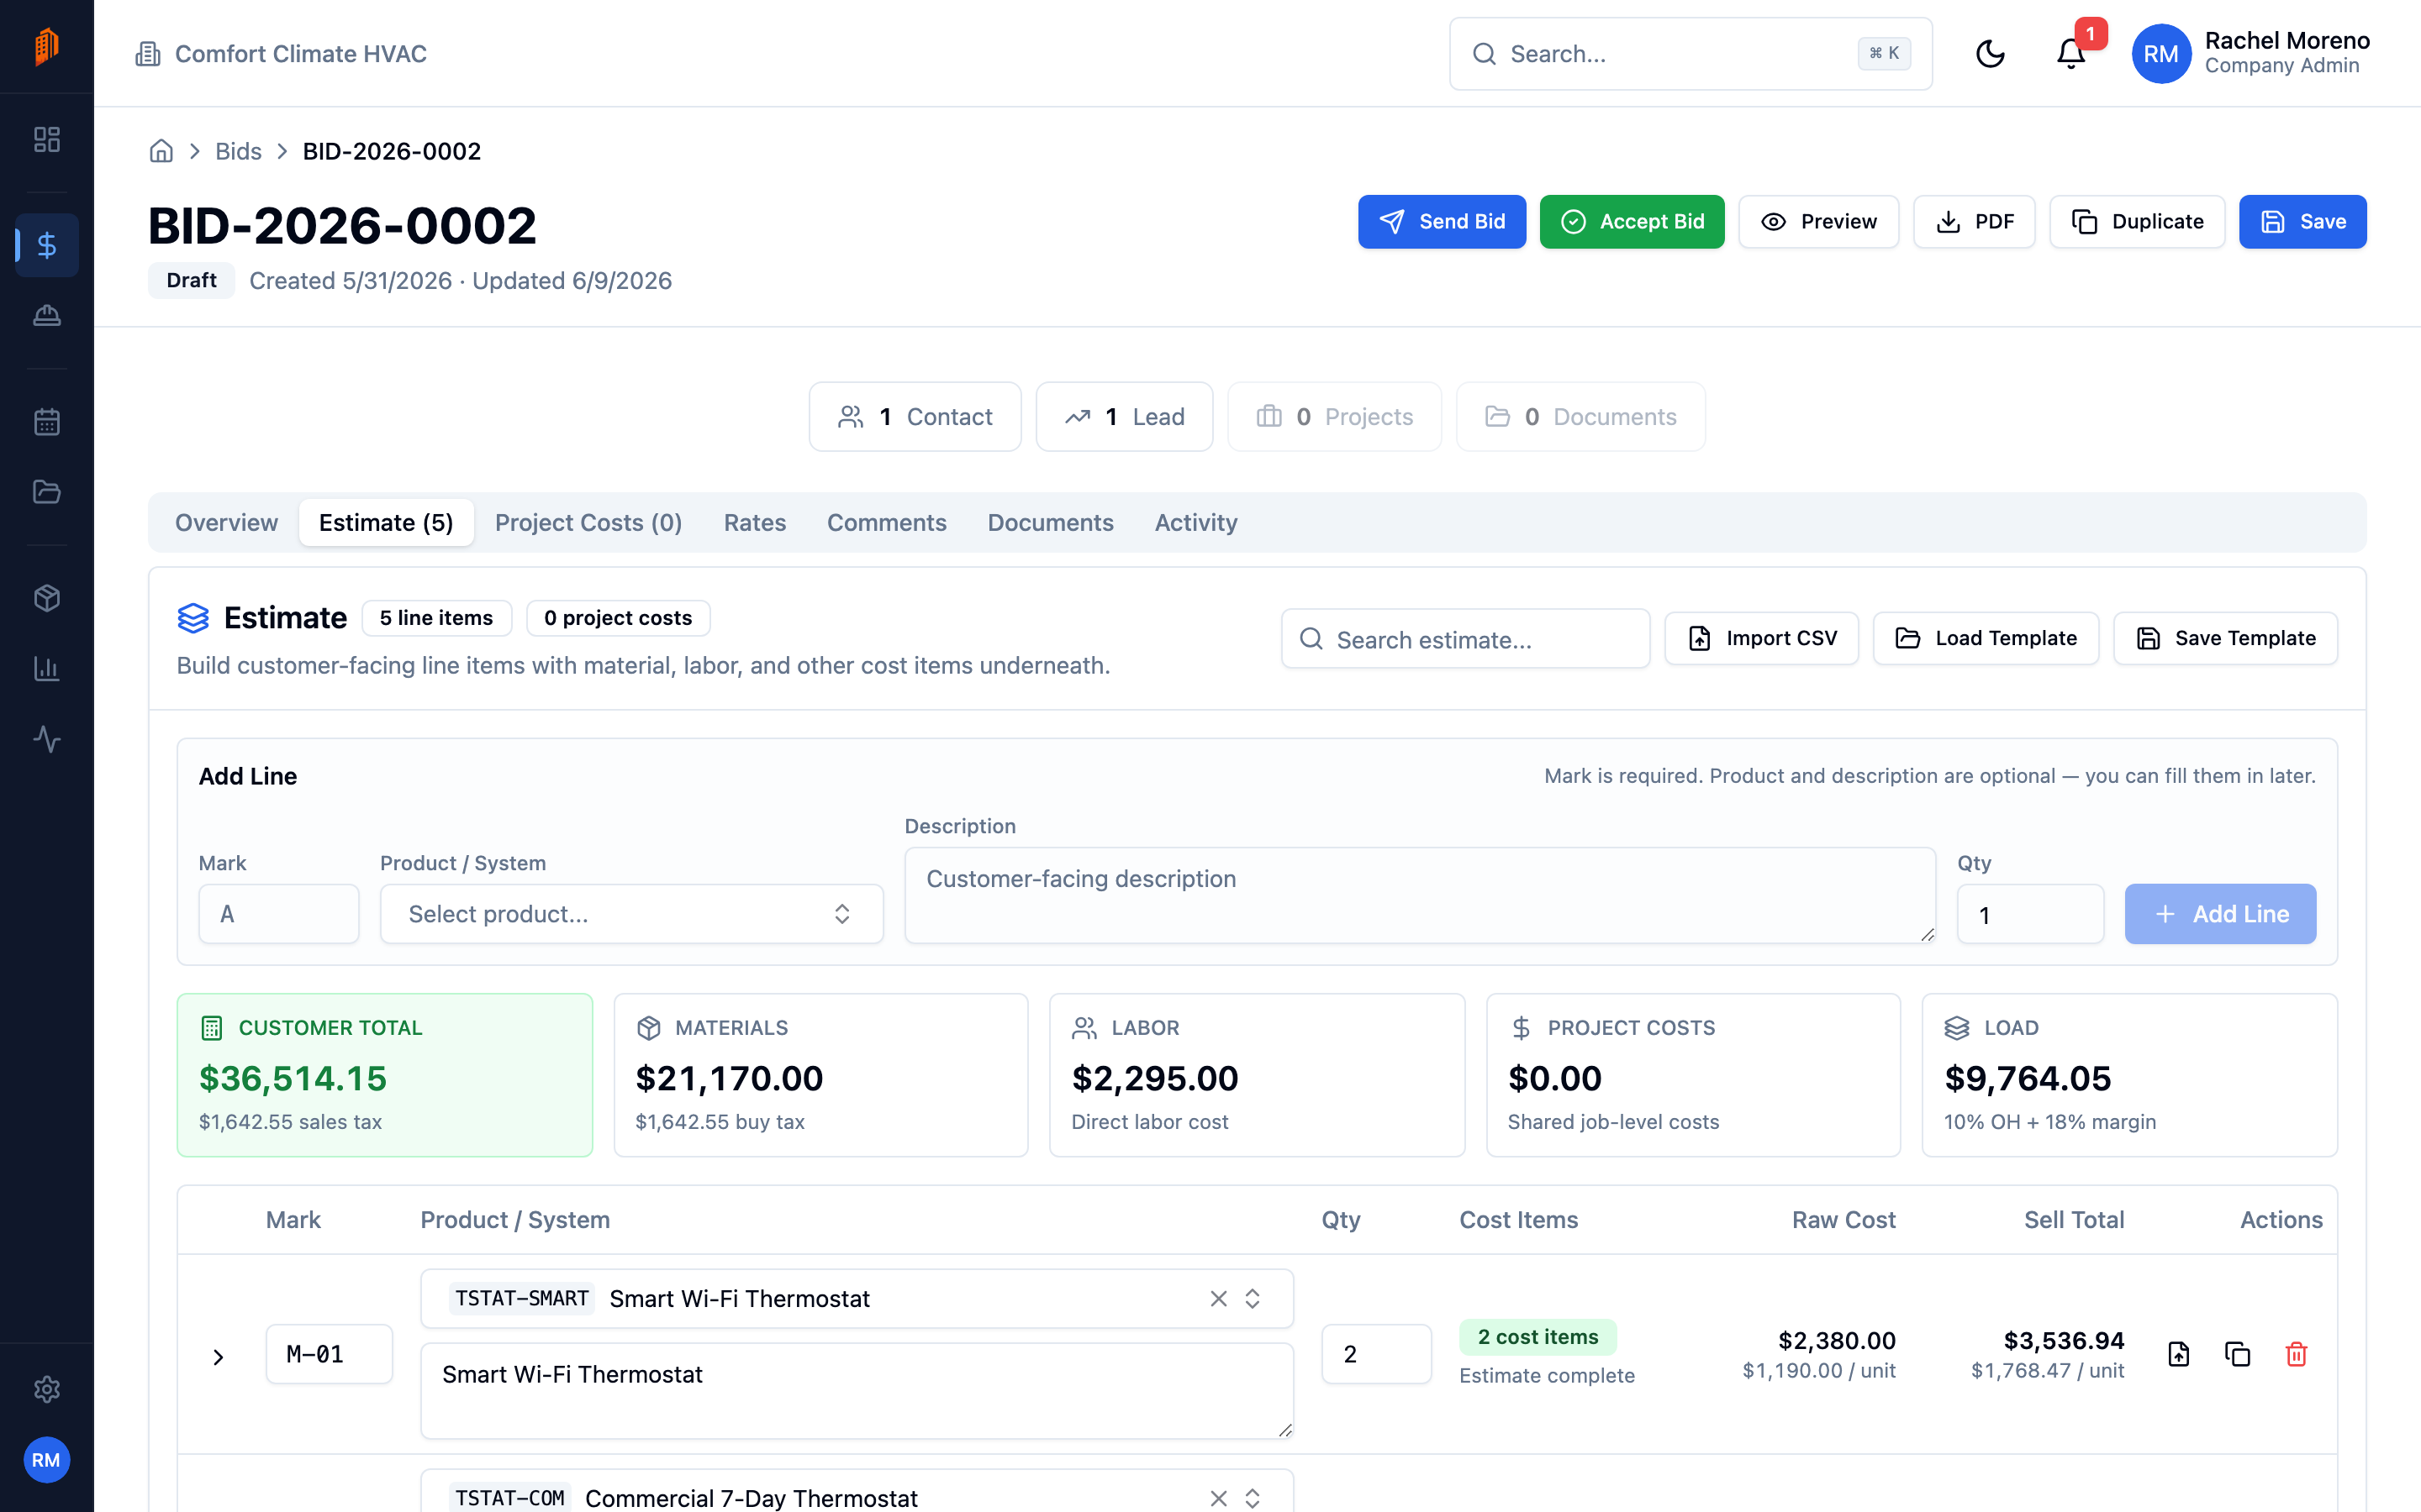Click the Send Bid button

(x=1442, y=221)
